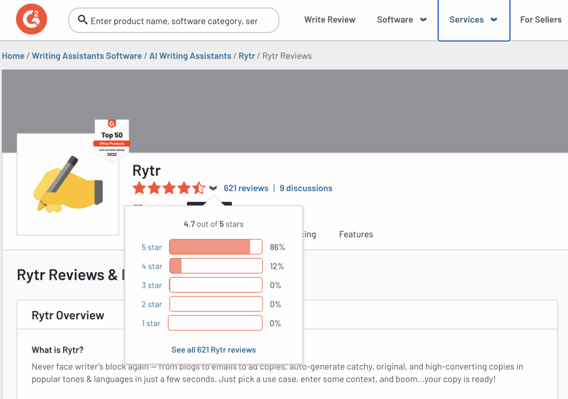Click the Rytr product title
The width and height of the screenshot is (568, 399).
(146, 171)
